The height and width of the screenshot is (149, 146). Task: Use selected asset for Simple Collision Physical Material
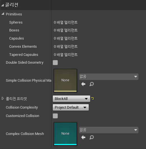pos(83,84)
